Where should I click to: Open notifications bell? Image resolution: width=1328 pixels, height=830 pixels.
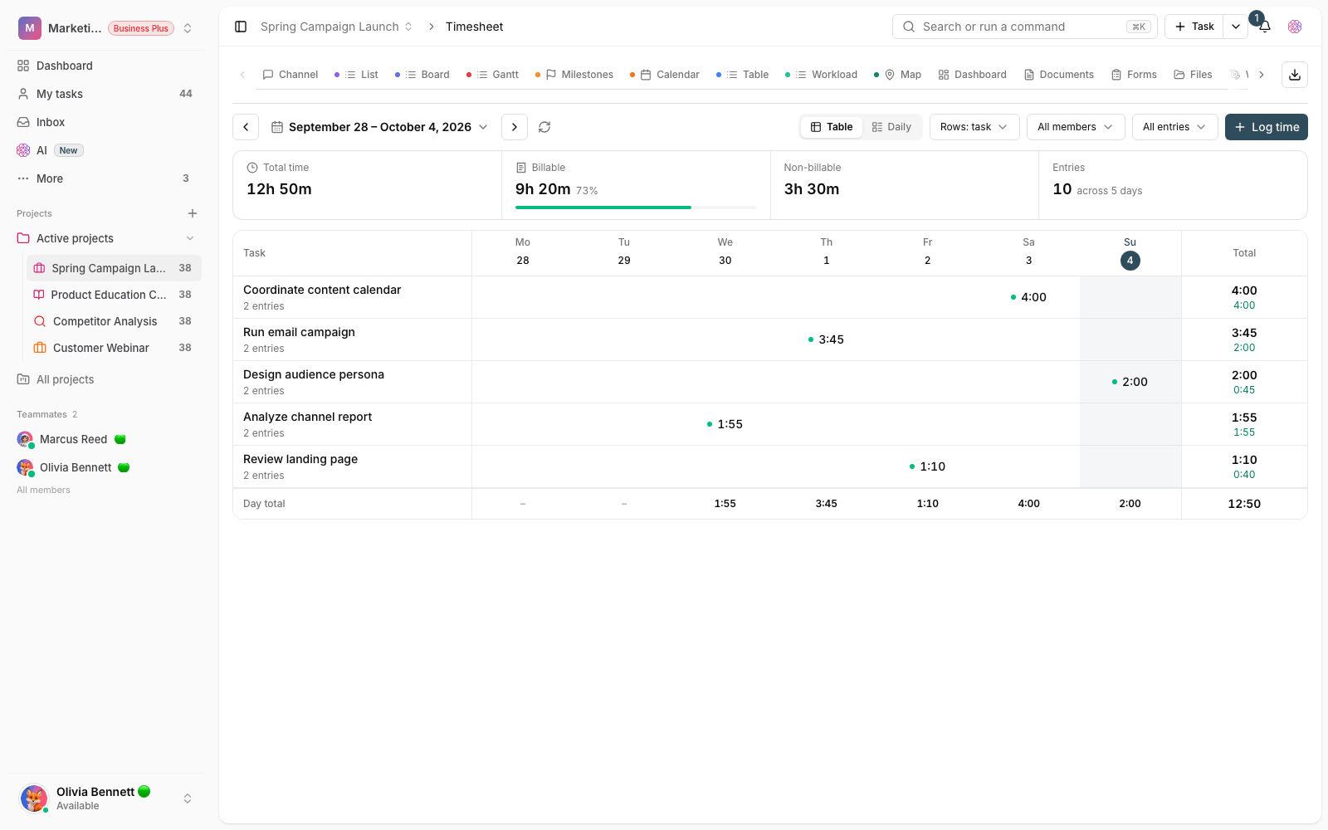click(x=1264, y=27)
